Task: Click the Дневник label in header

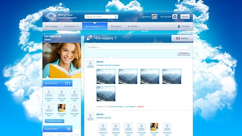Action: coord(146,17)
